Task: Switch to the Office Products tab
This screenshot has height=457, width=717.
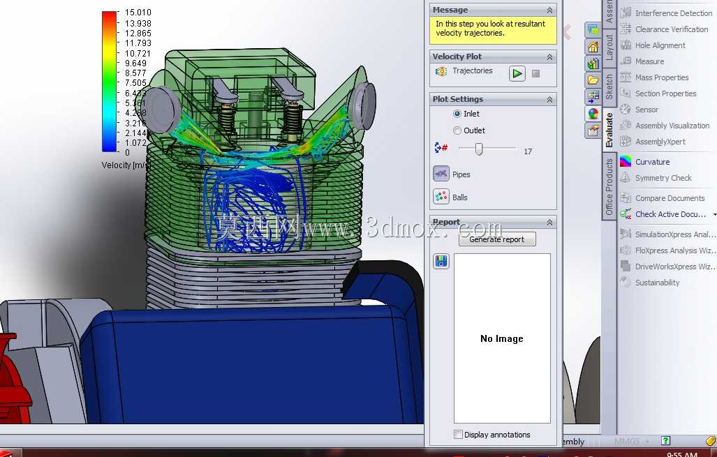Action: coord(609,186)
